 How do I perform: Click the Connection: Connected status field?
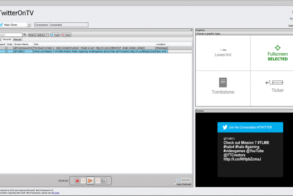tap(61, 25)
